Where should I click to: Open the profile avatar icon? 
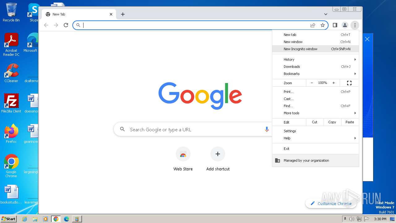345,25
